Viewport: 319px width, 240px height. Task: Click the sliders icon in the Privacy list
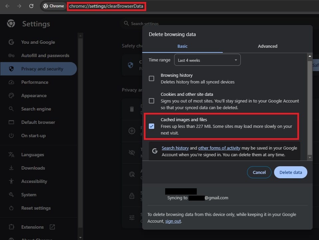coord(132,218)
